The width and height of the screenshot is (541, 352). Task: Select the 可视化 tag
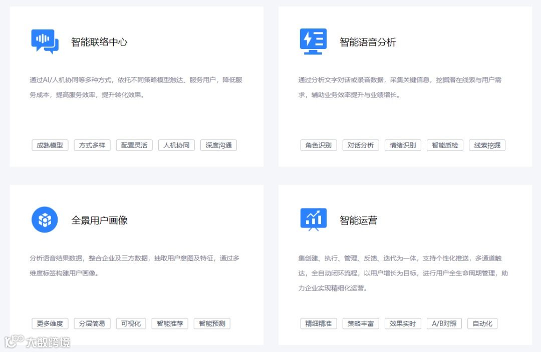click(131, 323)
